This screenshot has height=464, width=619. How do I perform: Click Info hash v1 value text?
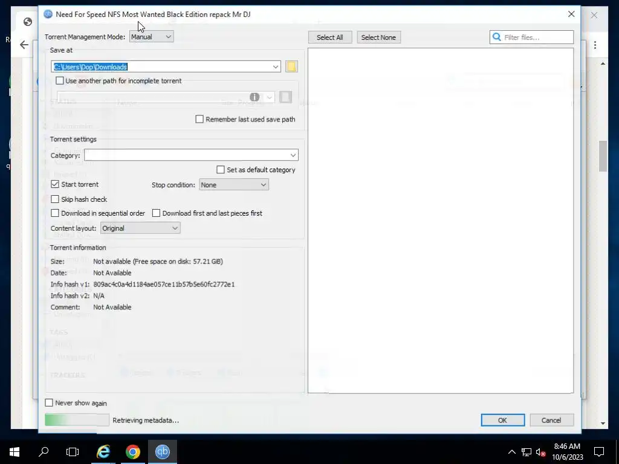(164, 284)
